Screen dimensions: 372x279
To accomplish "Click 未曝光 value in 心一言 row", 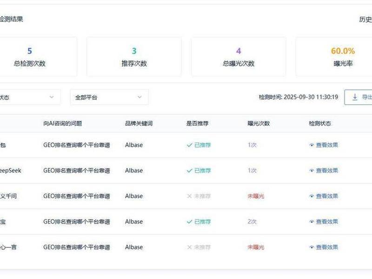I will pos(256,247).
